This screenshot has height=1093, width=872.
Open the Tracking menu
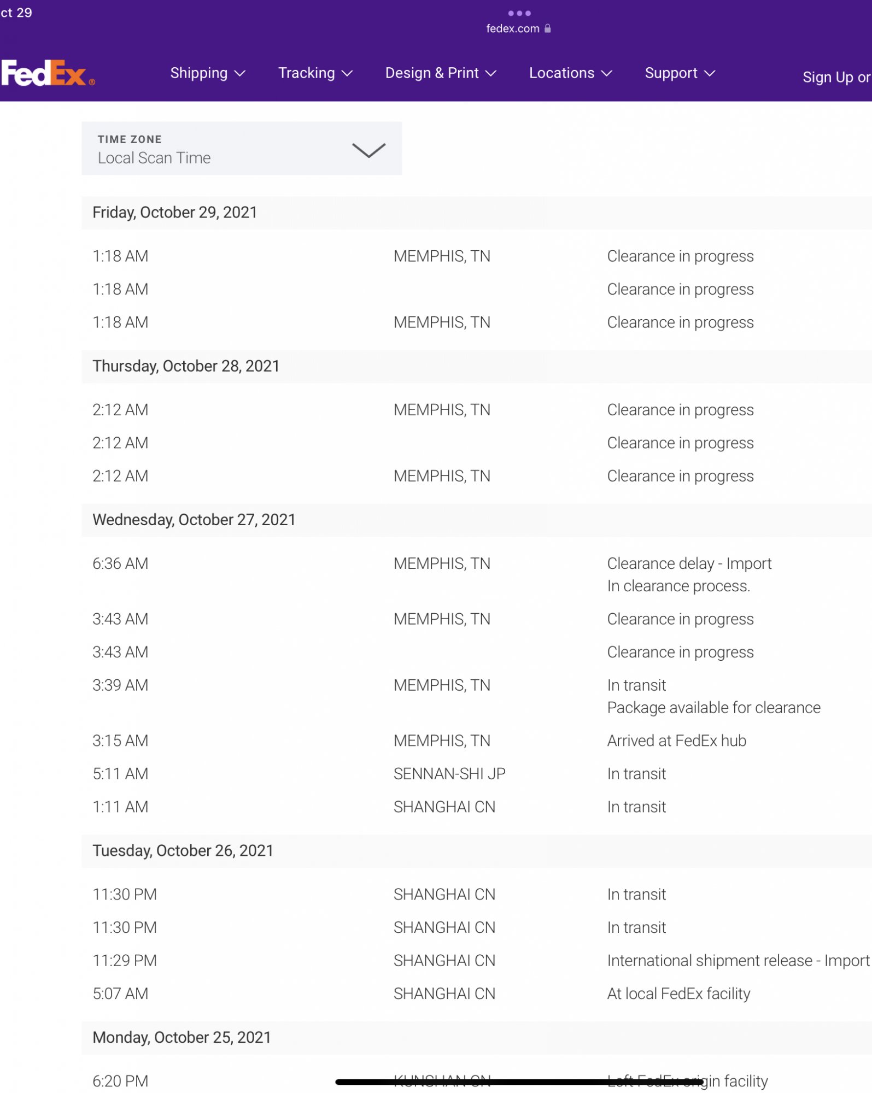point(315,73)
